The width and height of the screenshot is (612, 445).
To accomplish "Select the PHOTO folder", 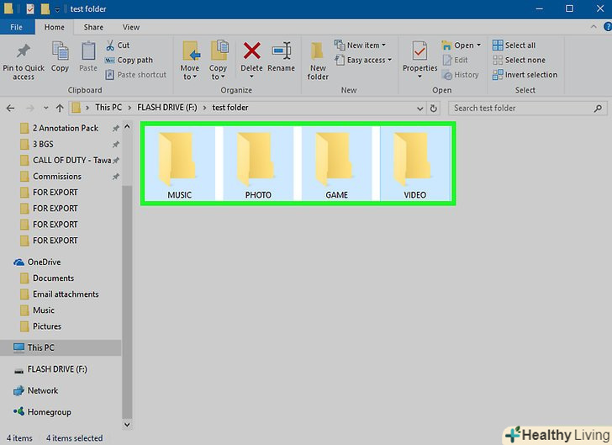I will point(258,164).
